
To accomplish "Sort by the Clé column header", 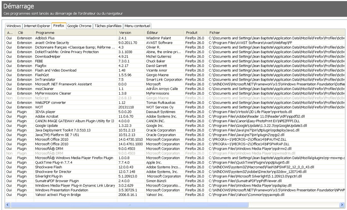I will pyautogui.click(x=24, y=33).
